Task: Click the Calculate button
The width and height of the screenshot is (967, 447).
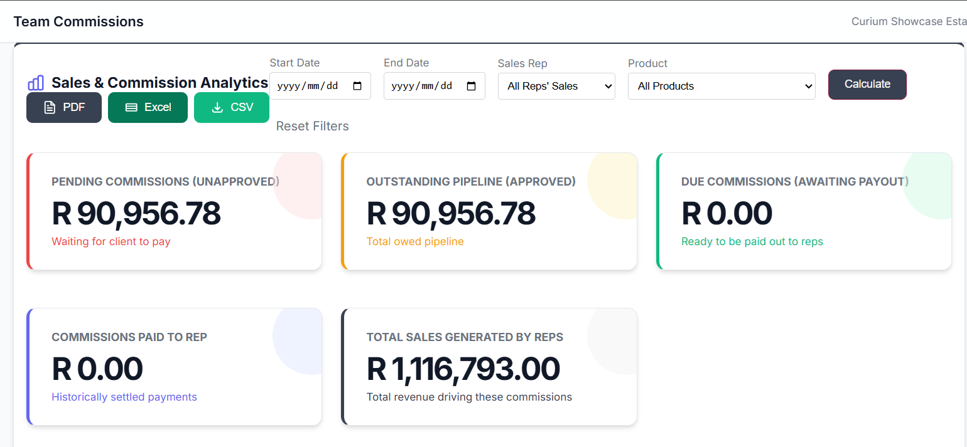Action: (867, 84)
